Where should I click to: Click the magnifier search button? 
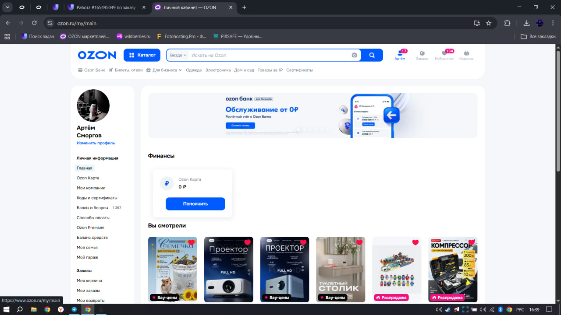(372, 55)
